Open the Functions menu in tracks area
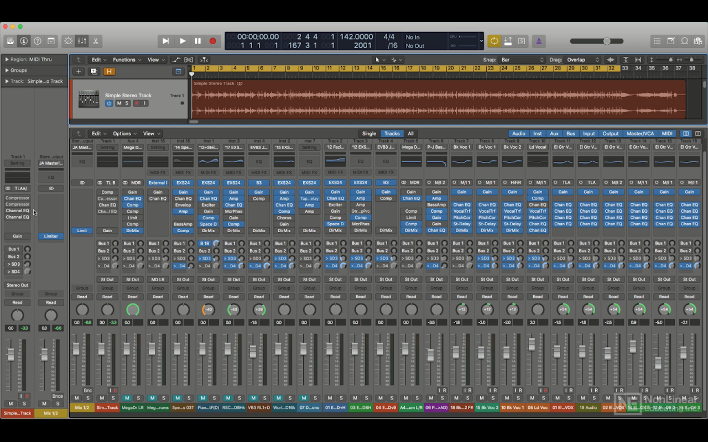This screenshot has height=442, width=708. point(127,60)
